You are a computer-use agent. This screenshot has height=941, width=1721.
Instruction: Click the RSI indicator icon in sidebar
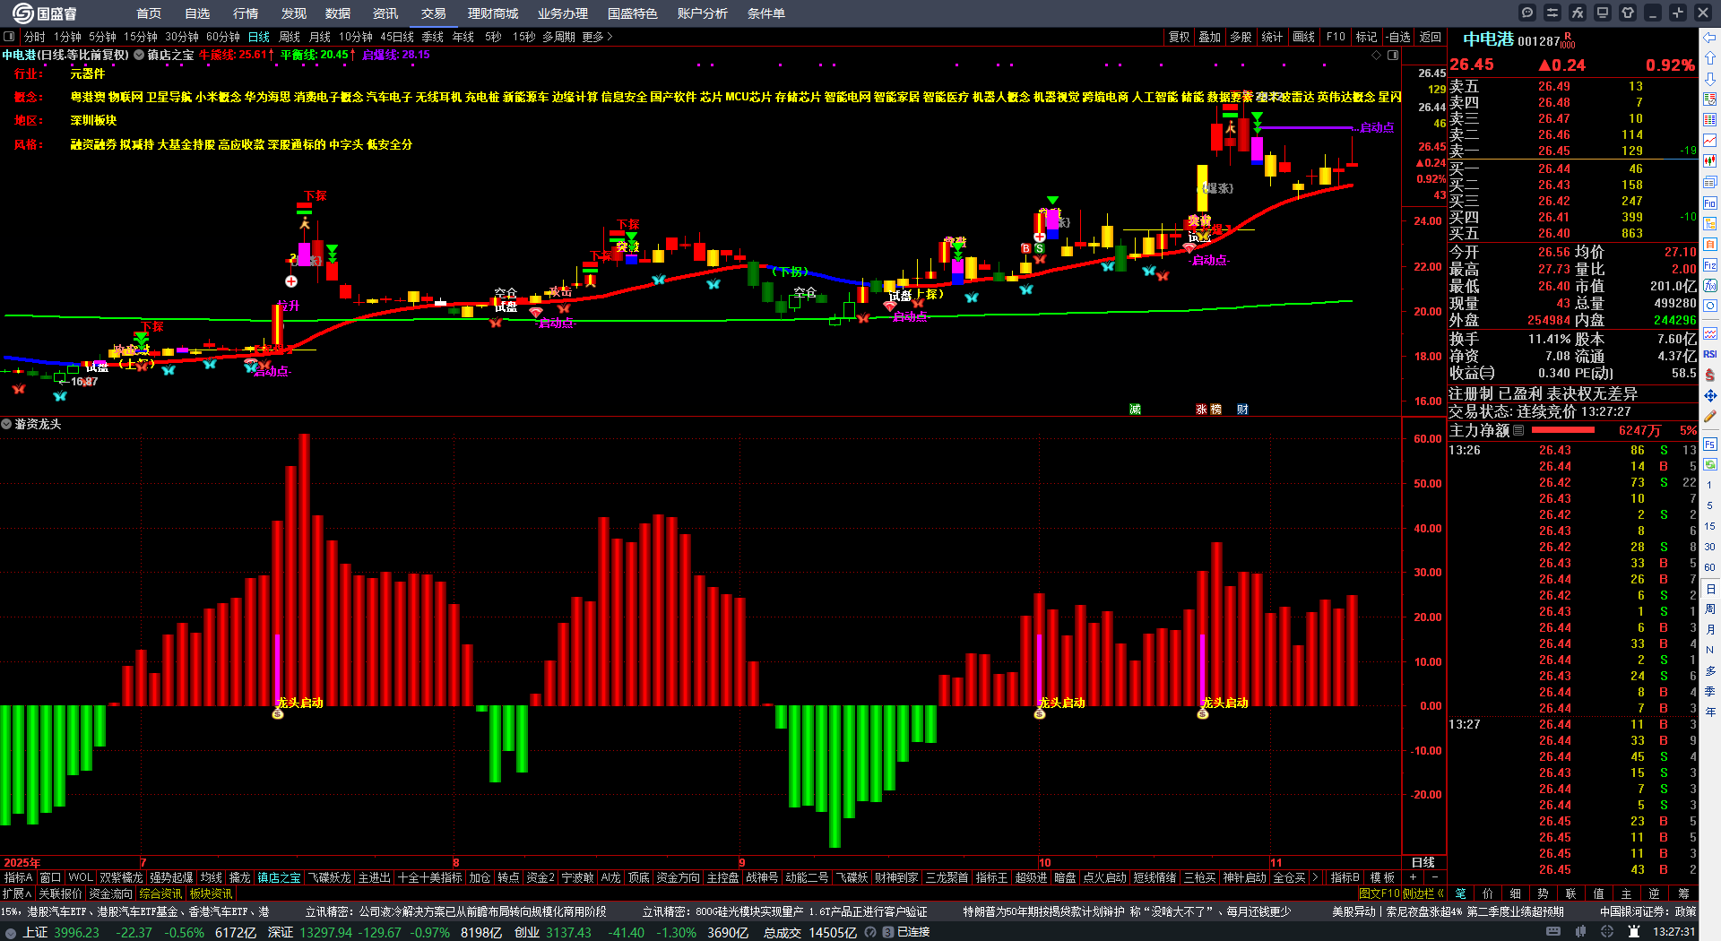1710,354
